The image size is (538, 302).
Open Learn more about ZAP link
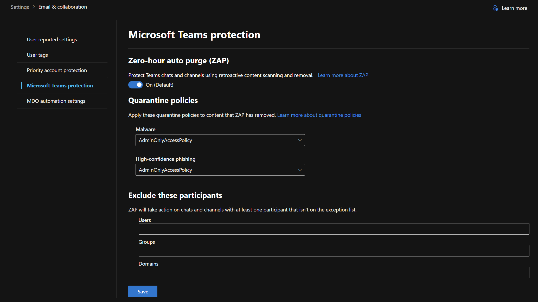pos(343,75)
